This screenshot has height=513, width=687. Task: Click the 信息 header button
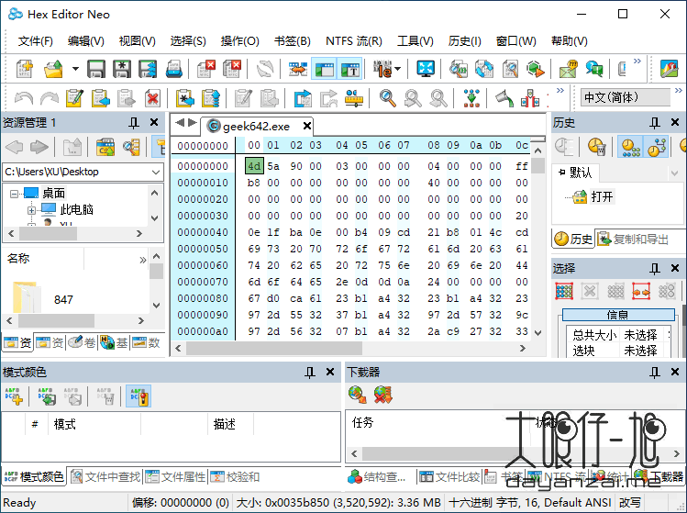[618, 315]
